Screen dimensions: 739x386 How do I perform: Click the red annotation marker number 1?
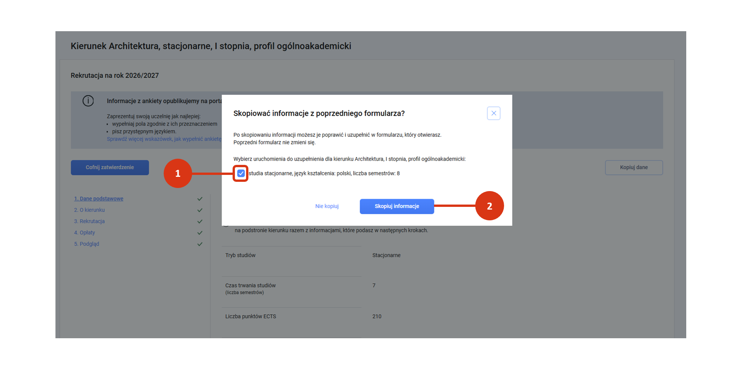178,173
